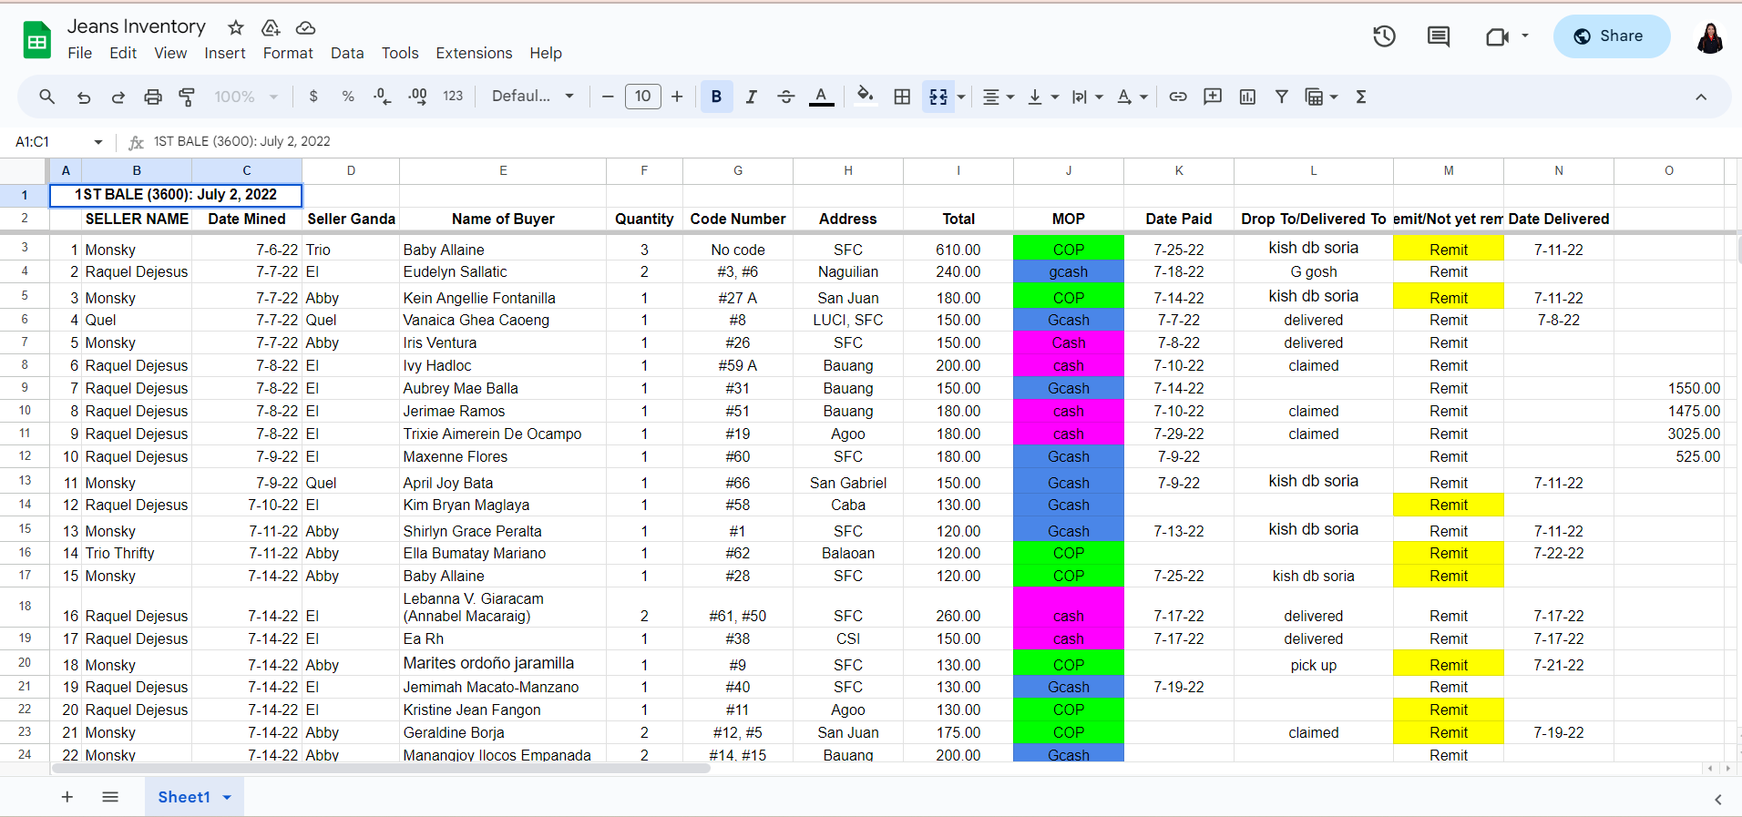Insert a link
This screenshot has width=1742, height=817.
(1178, 97)
